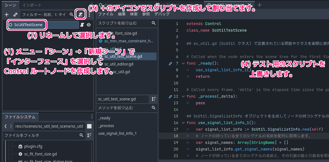Select sc_util_editor.gd in the script list

tap(119, 64)
